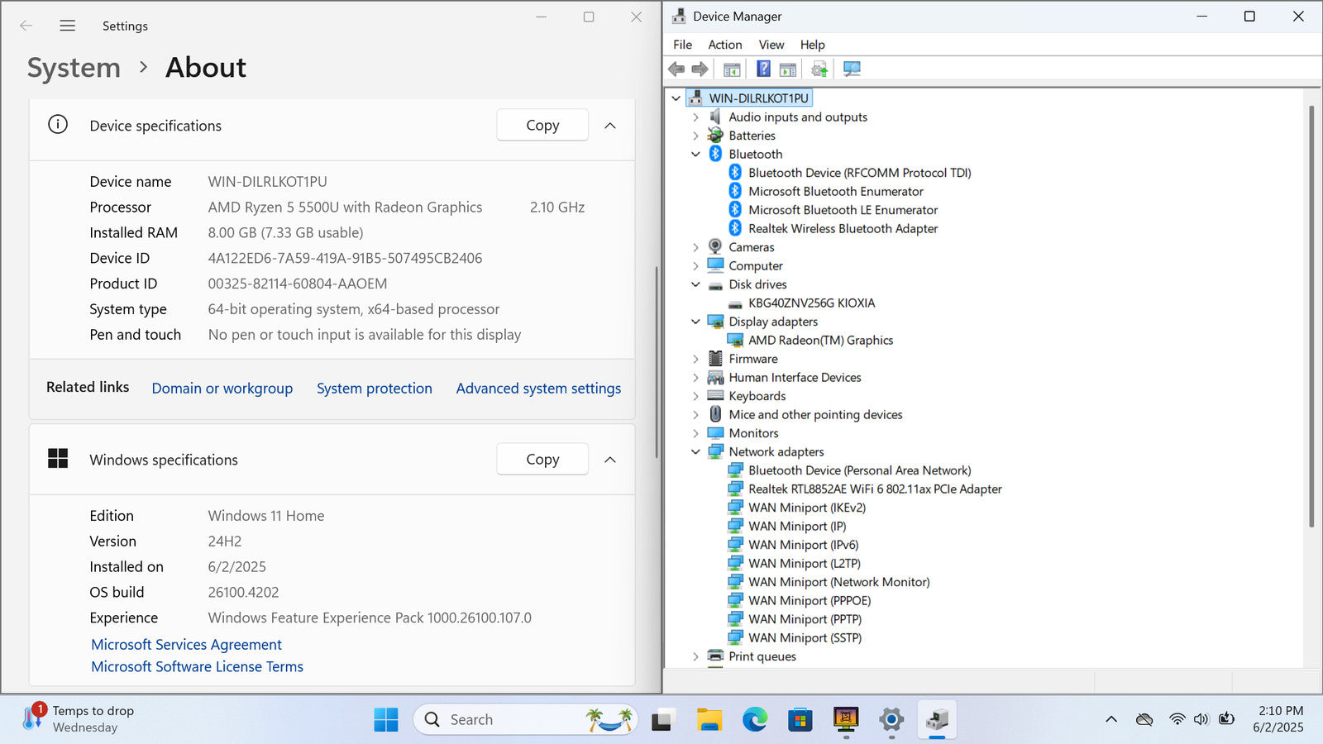The image size is (1323, 744).
Task: Select WAN Miniport (IKEv2)
Action: coord(806,508)
